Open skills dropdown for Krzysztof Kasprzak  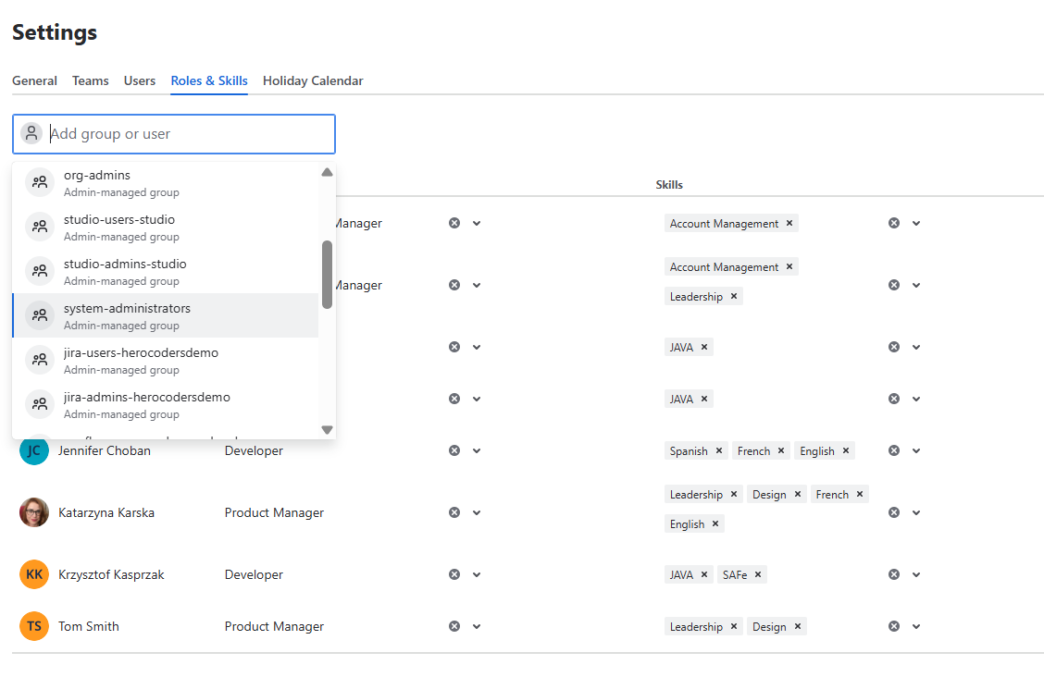click(916, 574)
